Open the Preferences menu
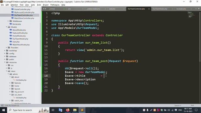 [x=55, y=5]
